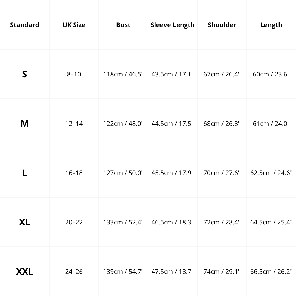Click UK size 8–10 cell
The image size is (296, 296).
coord(74,74)
